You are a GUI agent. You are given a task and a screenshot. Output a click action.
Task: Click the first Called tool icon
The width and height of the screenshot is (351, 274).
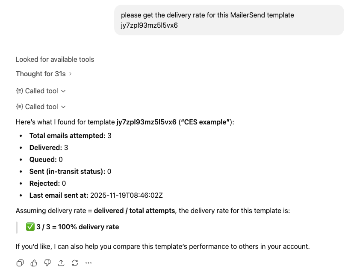pos(19,91)
